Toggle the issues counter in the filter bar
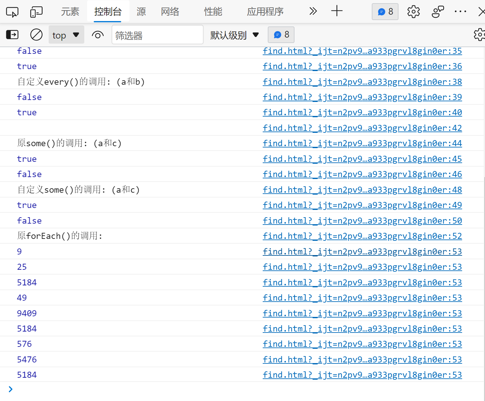 coord(281,35)
